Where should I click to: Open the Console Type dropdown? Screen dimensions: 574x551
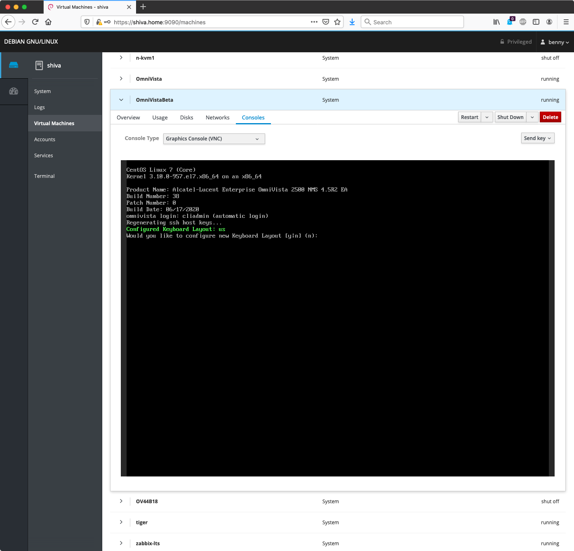click(x=214, y=139)
